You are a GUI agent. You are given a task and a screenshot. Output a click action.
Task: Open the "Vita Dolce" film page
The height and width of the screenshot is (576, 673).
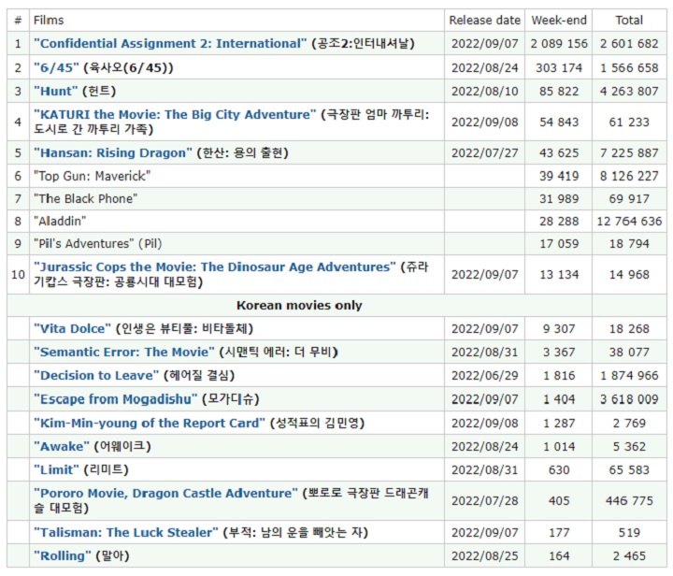pos(72,329)
